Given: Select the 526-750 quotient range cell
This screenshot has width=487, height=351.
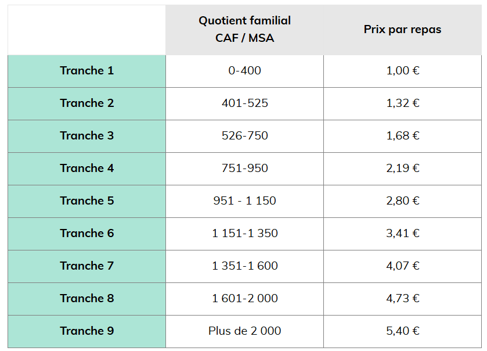Looking at the screenshot, I should click(x=244, y=136).
